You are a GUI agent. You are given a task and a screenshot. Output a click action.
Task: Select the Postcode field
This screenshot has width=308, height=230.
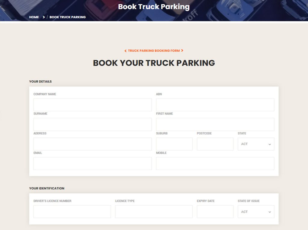click(215, 144)
